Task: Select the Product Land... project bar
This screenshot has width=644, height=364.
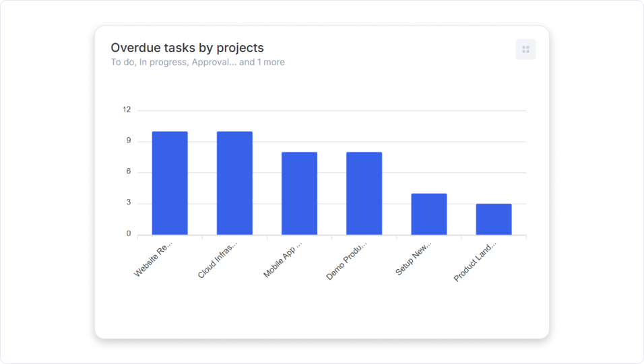Action: [x=494, y=219]
